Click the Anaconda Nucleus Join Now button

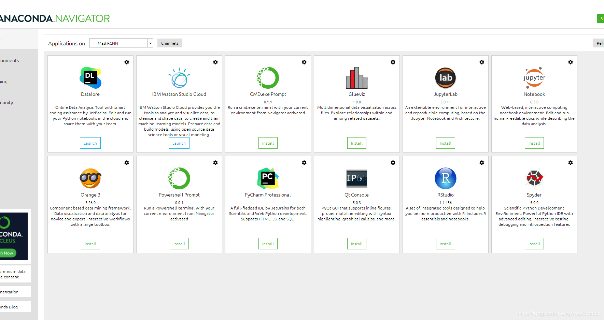[8, 253]
